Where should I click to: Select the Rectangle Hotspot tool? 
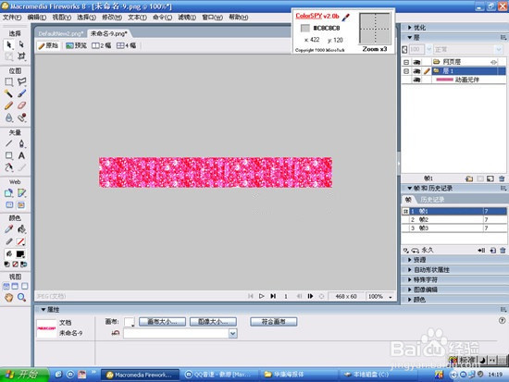(9, 193)
